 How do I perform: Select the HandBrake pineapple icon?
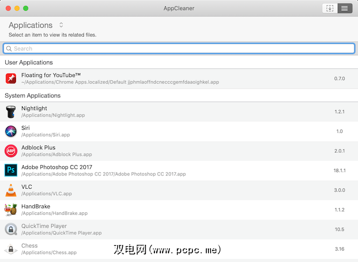click(x=11, y=210)
